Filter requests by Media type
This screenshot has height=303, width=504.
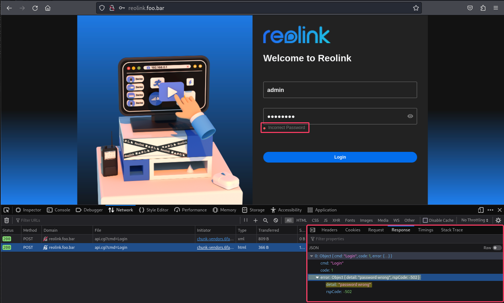[x=383, y=220]
